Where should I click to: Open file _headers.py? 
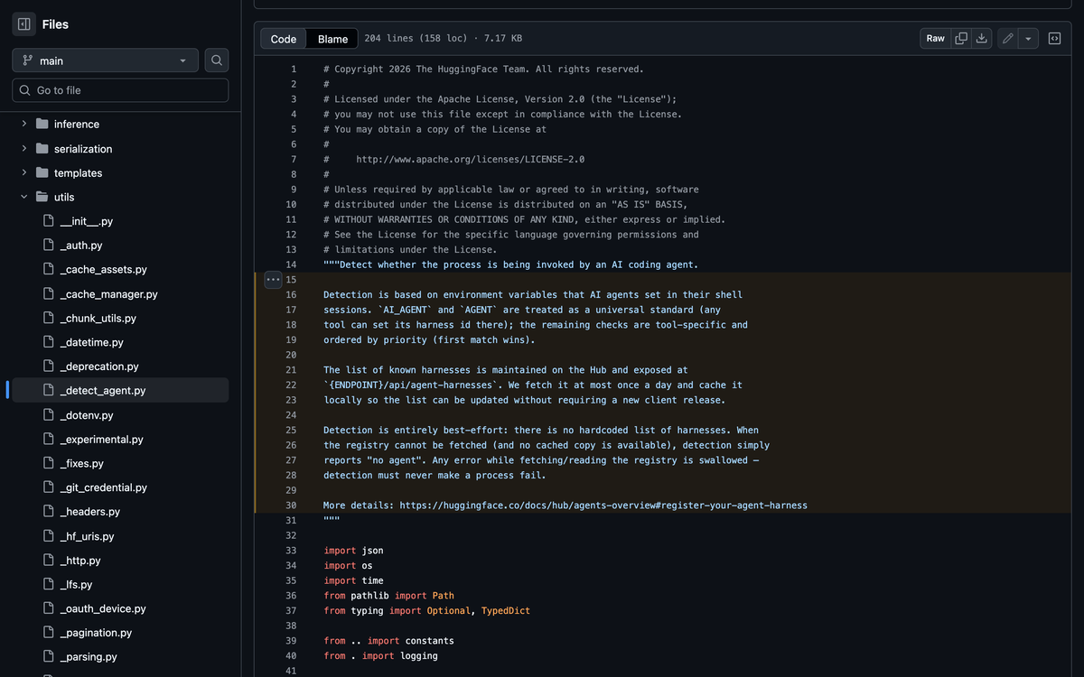click(x=89, y=512)
